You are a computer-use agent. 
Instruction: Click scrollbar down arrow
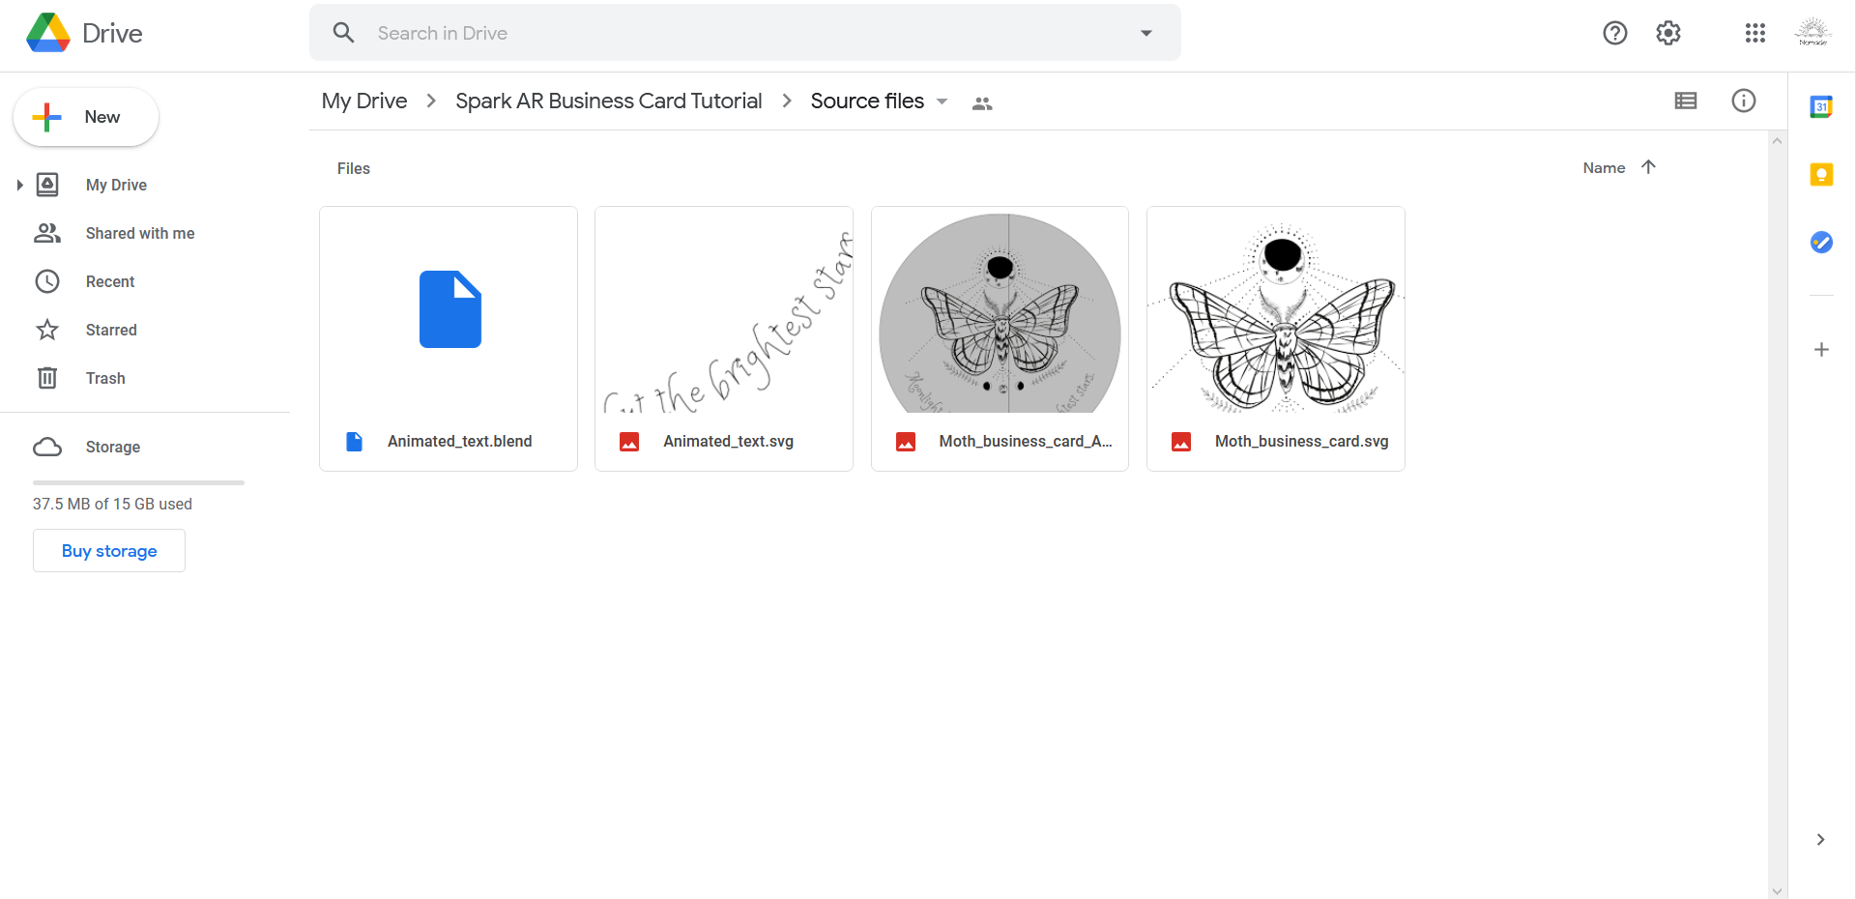point(1777,891)
